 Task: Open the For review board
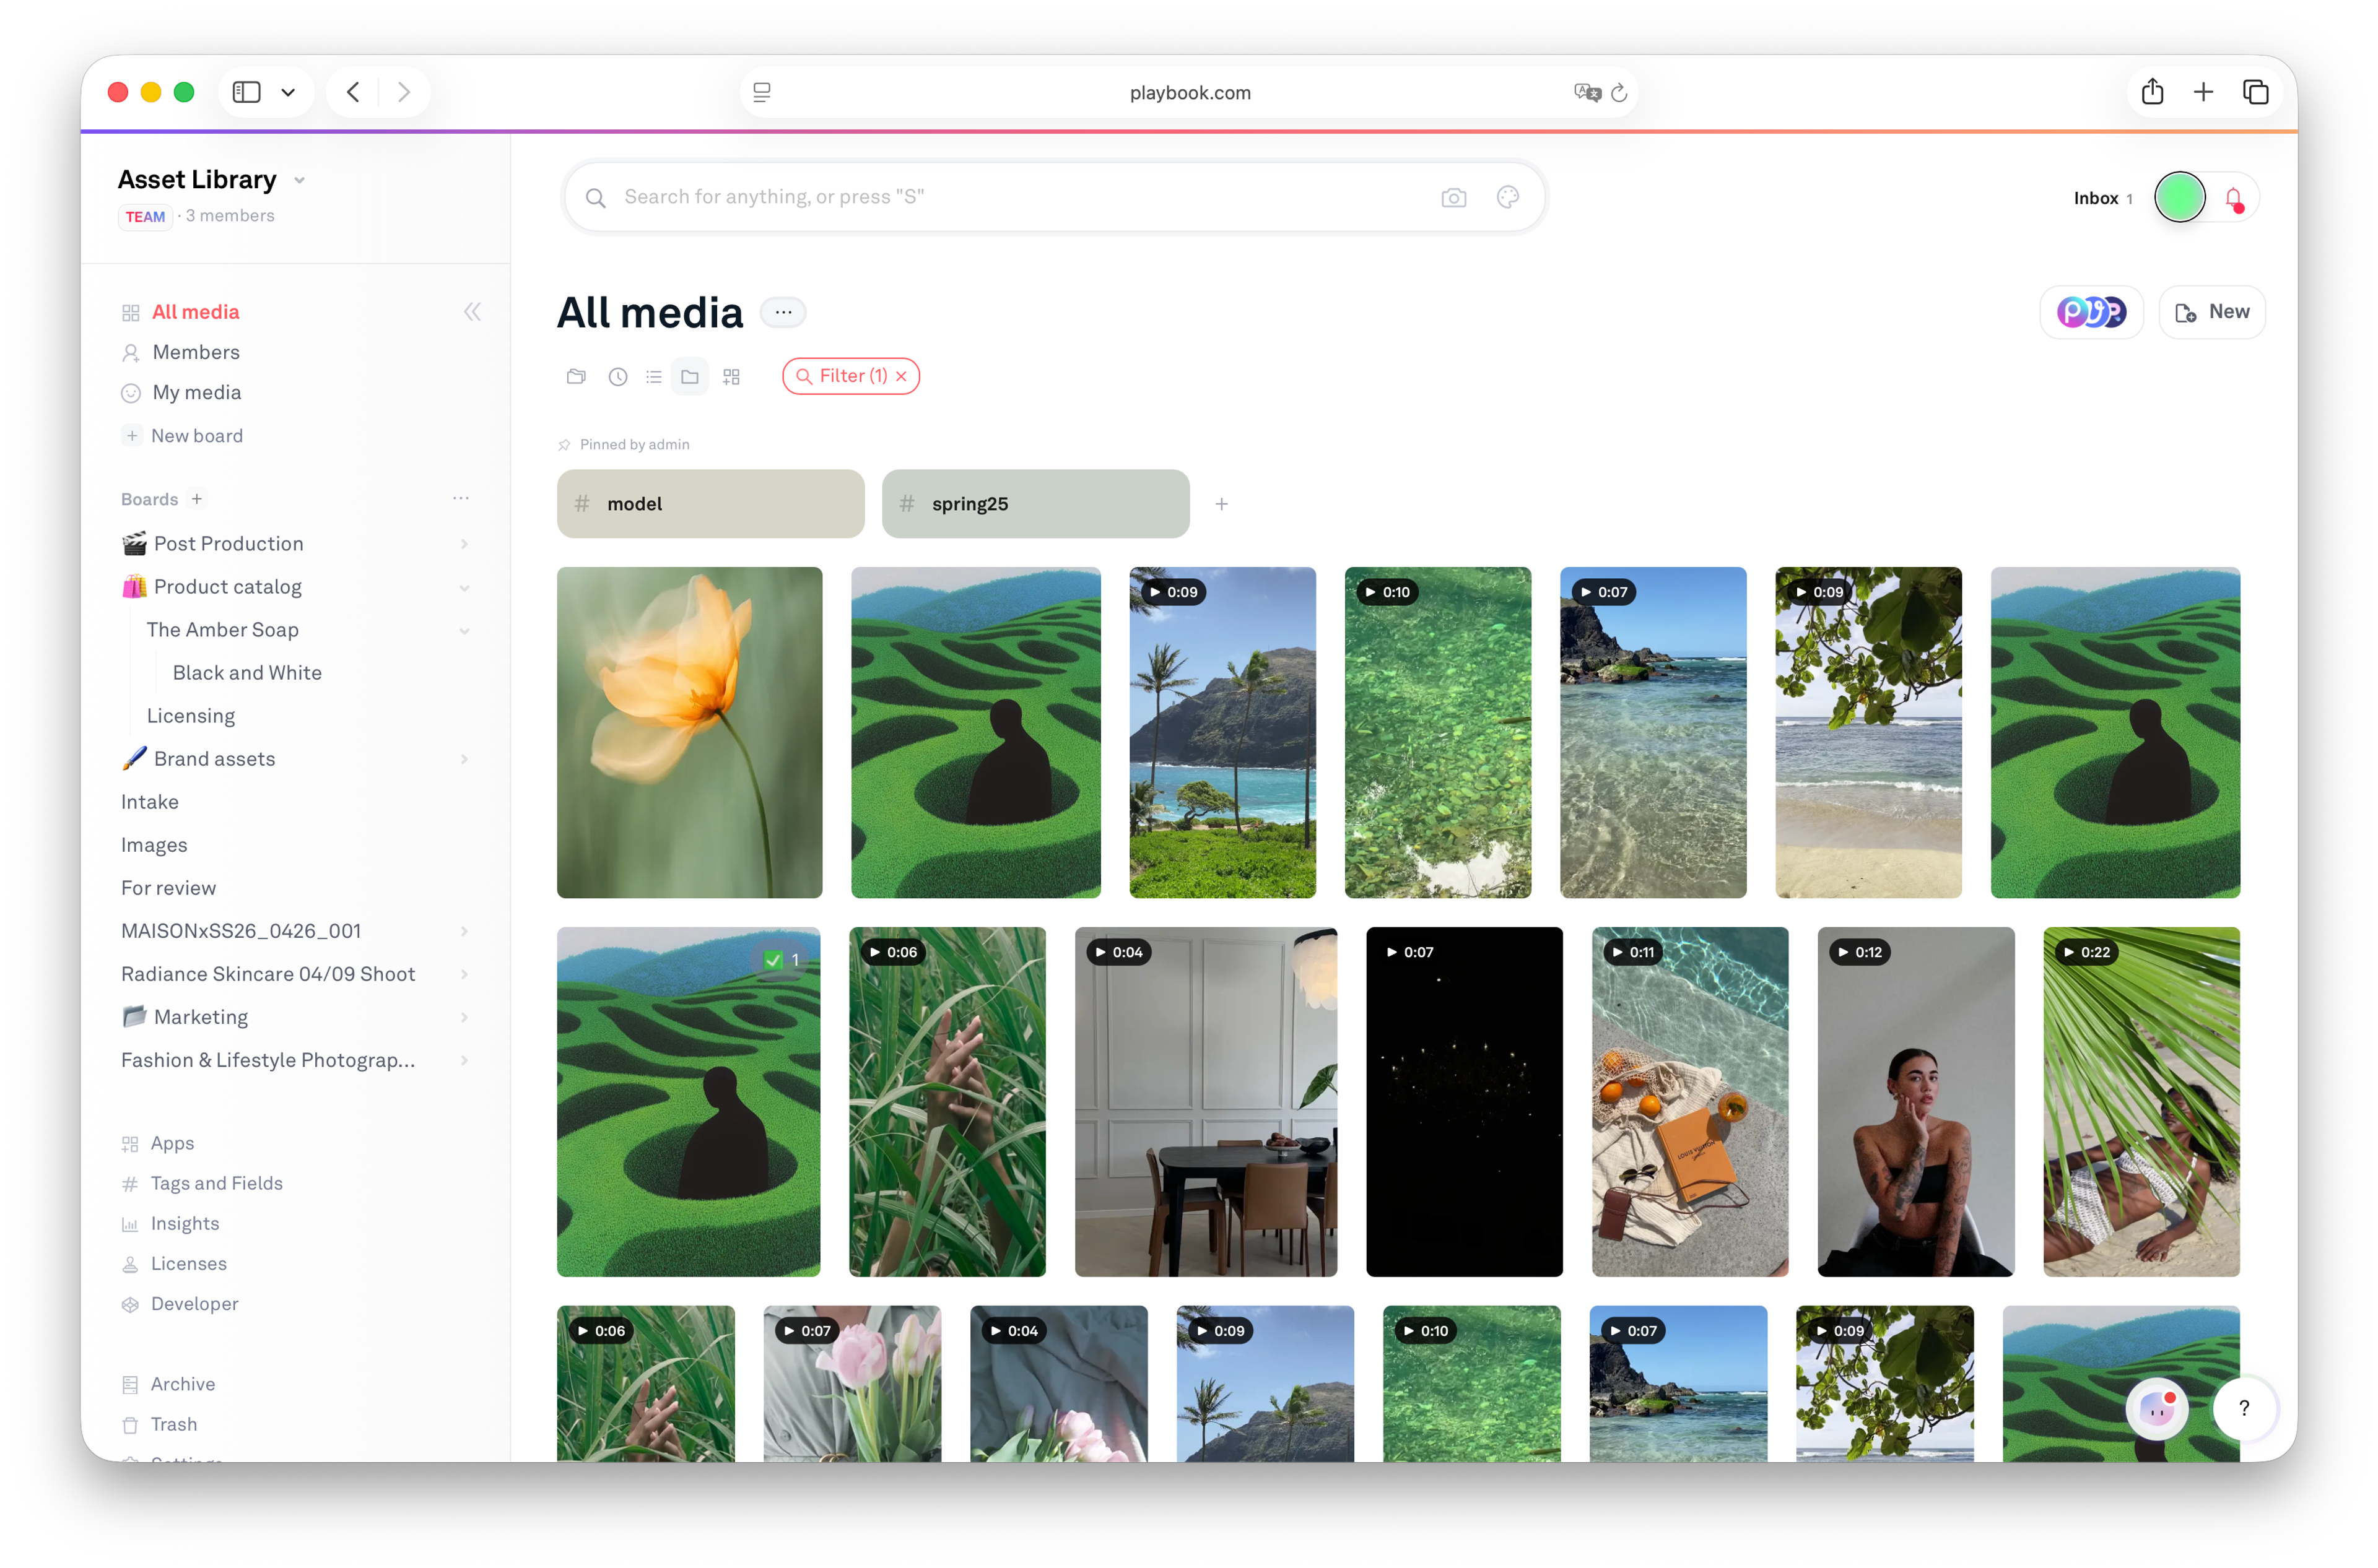coord(168,888)
